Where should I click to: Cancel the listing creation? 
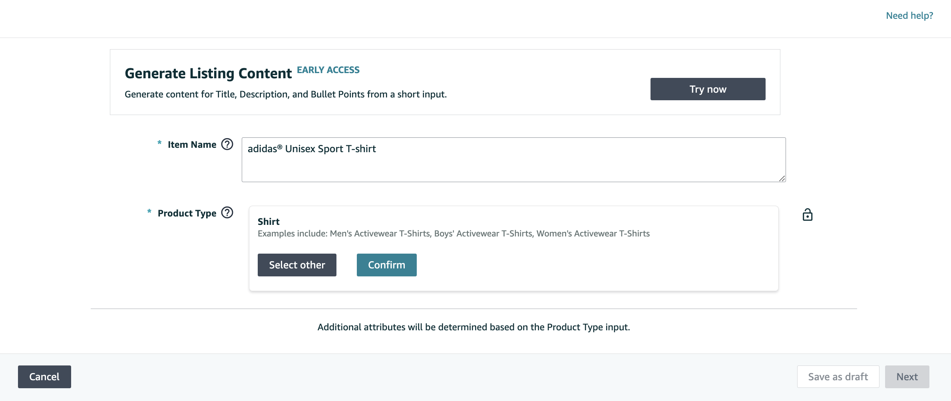pyautogui.click(x=44, y=376)
